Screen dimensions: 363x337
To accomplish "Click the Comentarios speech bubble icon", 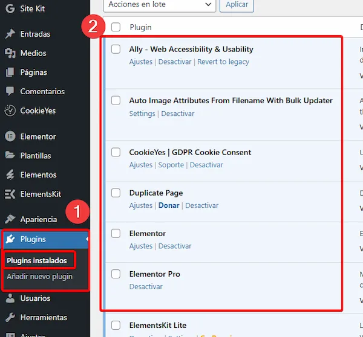I will (10, 91).
